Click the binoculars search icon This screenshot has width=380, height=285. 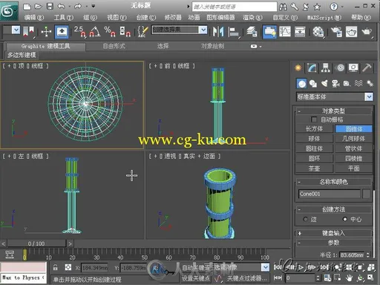click(283, 7)
